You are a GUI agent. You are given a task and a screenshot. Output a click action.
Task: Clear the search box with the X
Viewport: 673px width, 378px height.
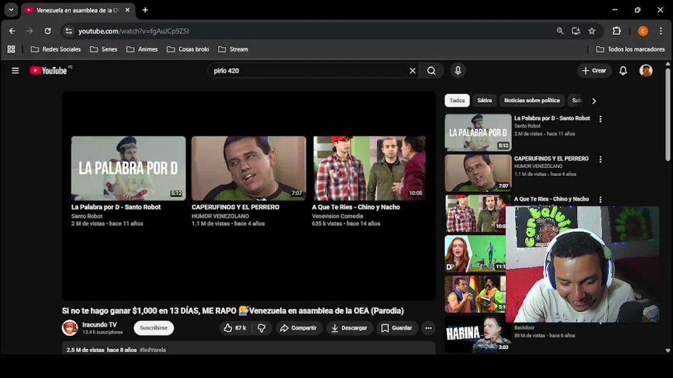[x=413, y=70]
